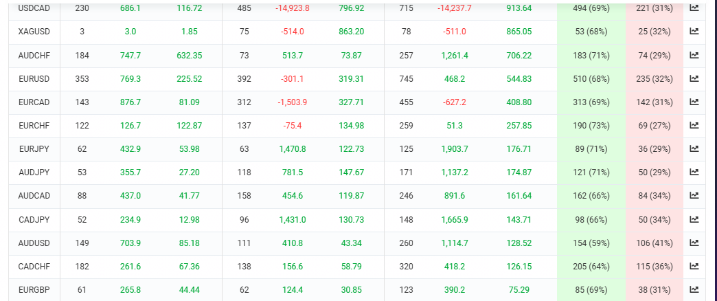Select the EURGBP symbol cell
The image size is (717, 301).
[x=34, y=290]
